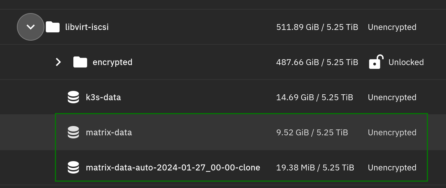Click the matrix-data zvol disk icon
The image size is (446, 188).
[x=73, y=133]
